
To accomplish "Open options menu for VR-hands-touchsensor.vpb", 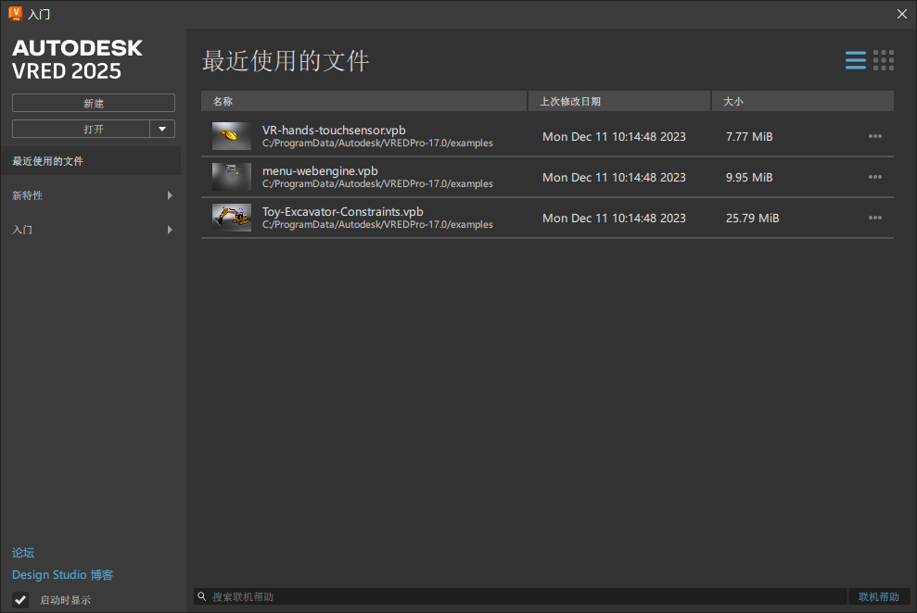I will click(x=875, y=136).
